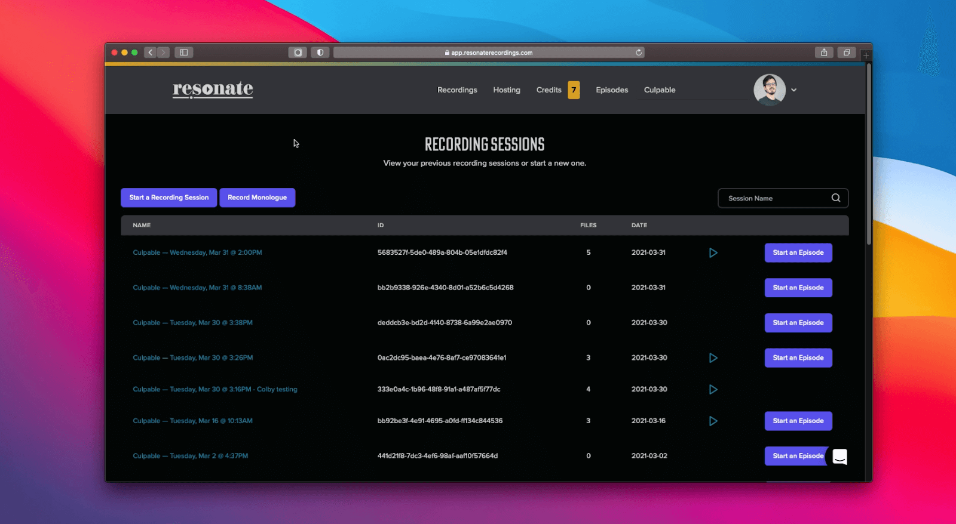
Task: Click the resonate logo
Action: pos(213,90)
